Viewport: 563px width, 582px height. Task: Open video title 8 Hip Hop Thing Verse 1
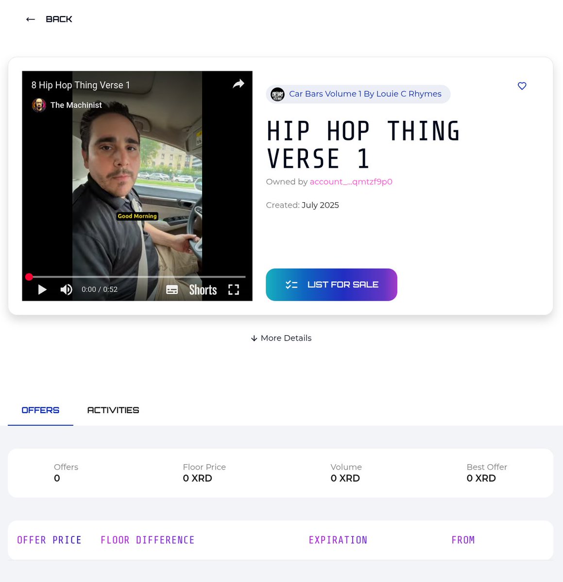tap(81, 85)
